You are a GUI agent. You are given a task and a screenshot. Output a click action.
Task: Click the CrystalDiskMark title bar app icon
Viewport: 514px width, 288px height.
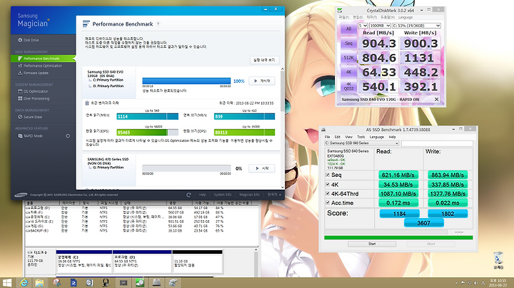pyautogui.click(x=340, y=11)
